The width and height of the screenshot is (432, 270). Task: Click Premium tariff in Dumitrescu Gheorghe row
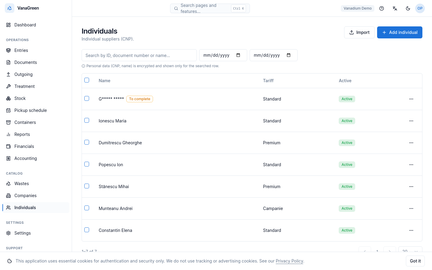[x=272, y=143]
